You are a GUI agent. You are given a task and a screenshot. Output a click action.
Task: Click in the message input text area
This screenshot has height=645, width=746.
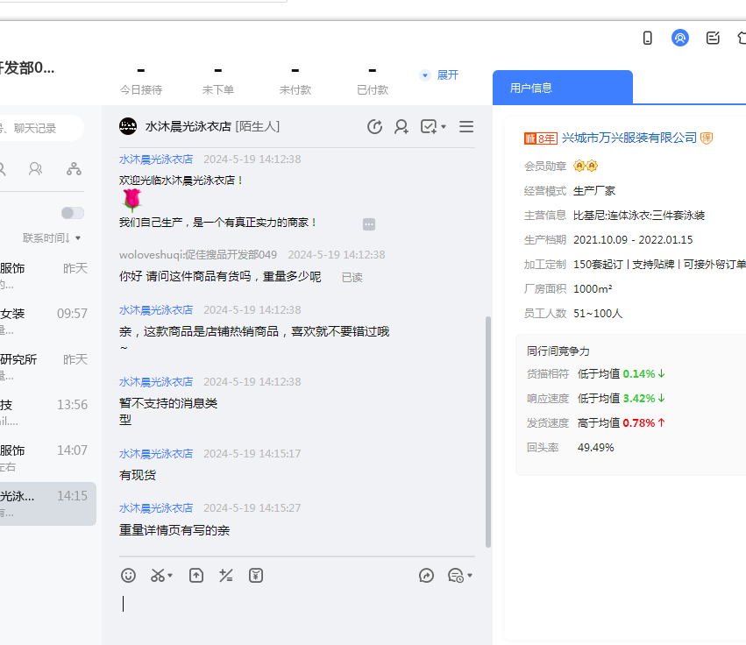[296, 605]
